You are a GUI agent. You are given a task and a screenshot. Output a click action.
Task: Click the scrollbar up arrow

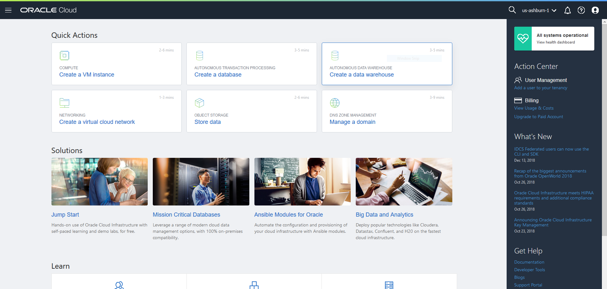(x=604, y=22)
